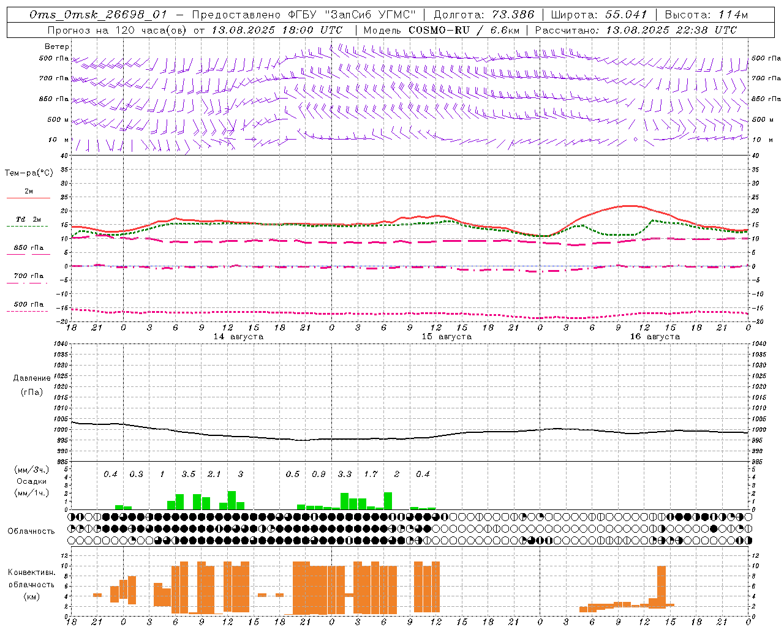The image size is (784, 627).
Task: Click the 'Широта: 55.041' latitude value
Action: 598,15
